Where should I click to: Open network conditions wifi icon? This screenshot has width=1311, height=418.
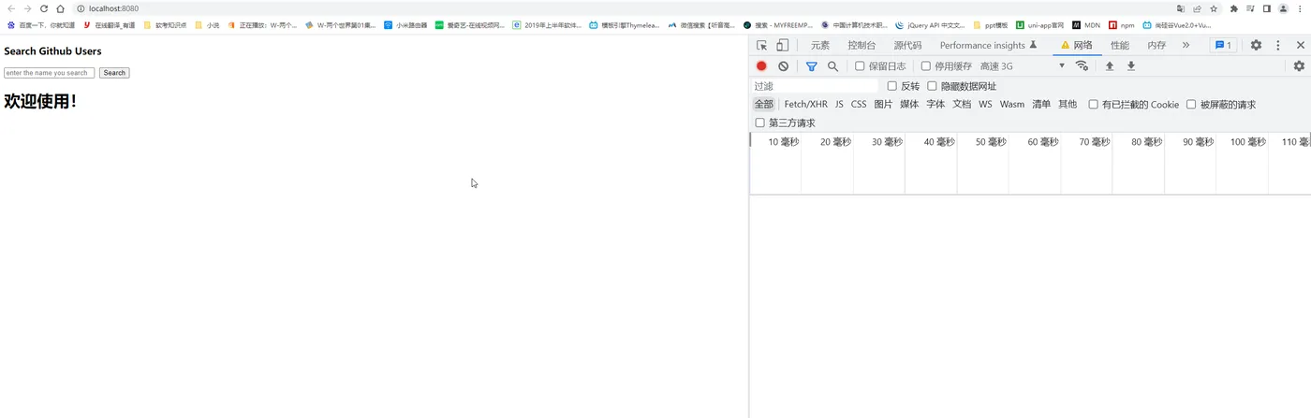[x=1082, y=66]
